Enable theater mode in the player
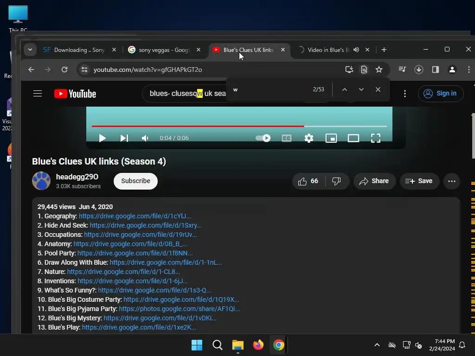 pos(353,138)
